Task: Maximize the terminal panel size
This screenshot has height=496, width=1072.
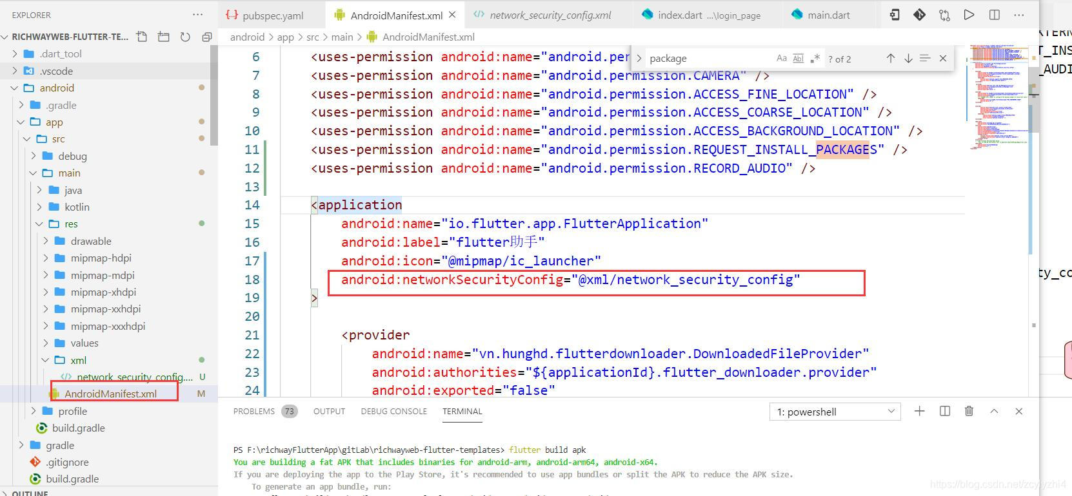Action: (994, 411)
